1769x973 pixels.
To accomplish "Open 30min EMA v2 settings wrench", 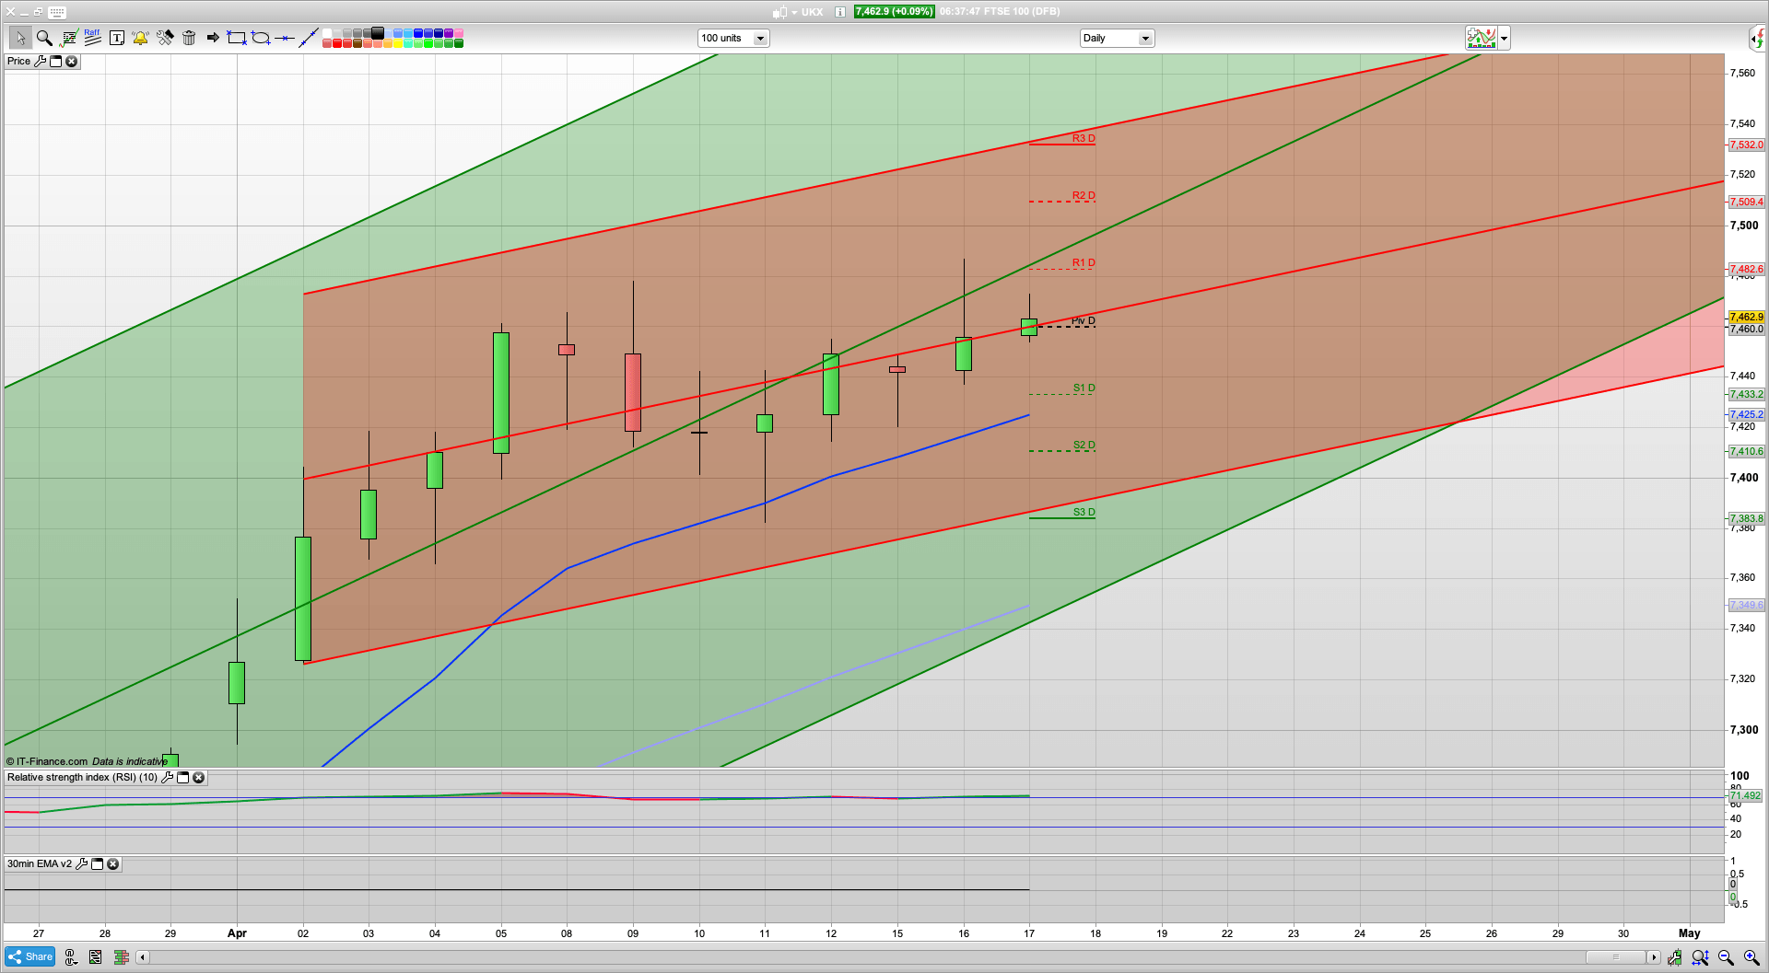I will point(82,864).
